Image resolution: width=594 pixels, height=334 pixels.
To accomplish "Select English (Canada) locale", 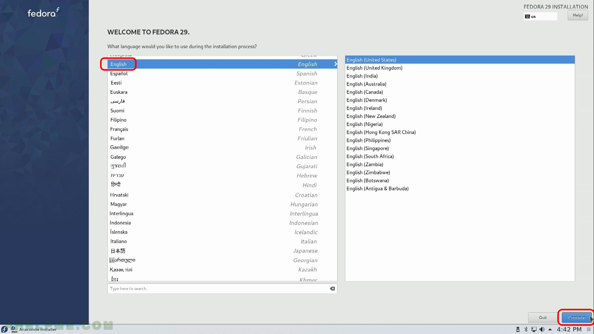I will click(x=460, y=92).
